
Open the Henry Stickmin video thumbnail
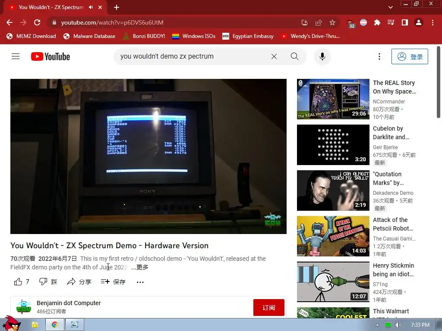333,282
